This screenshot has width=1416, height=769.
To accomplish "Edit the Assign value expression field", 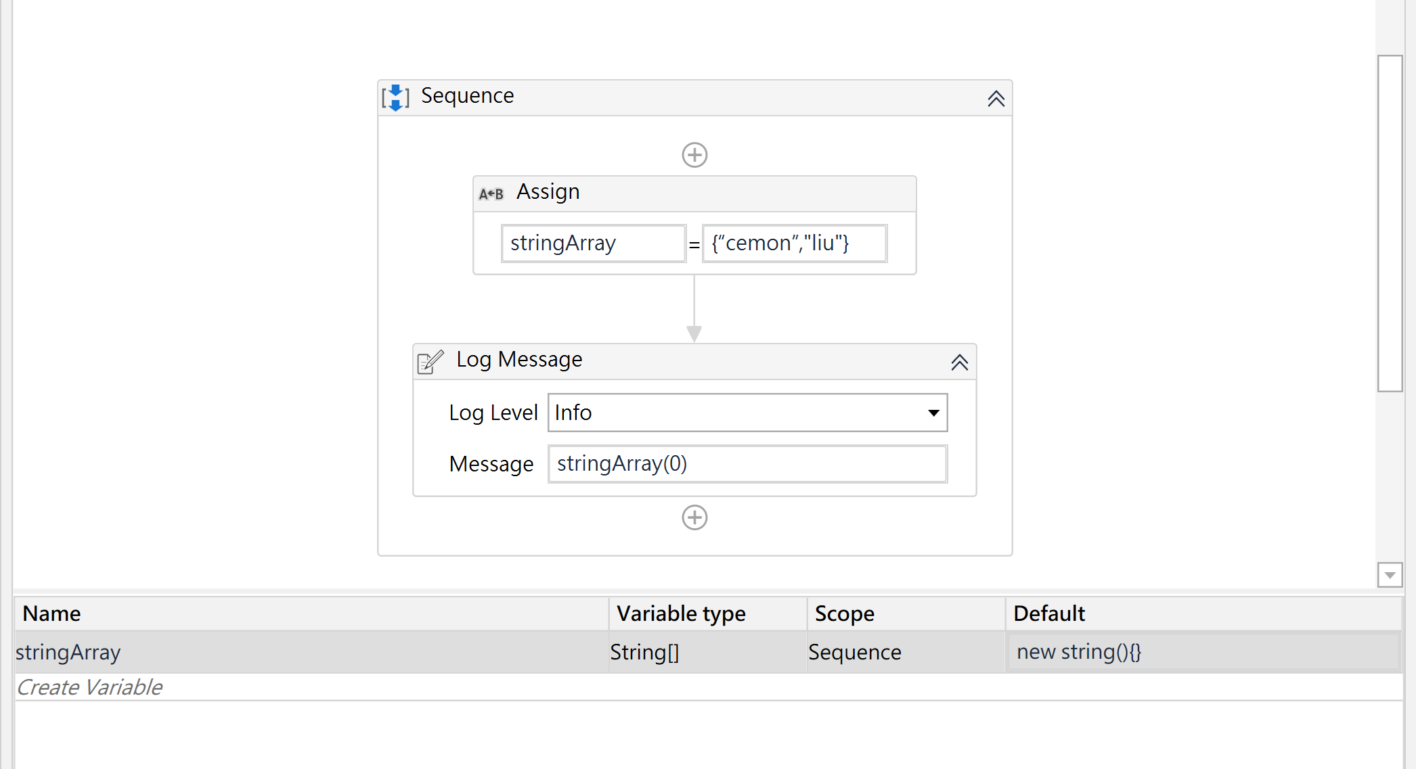I will point(794,243).
